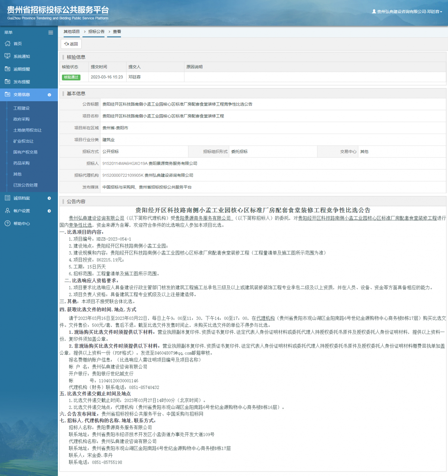Image resolution: width=448 pixels, height=476 pixels.
Task: Click the icon next to 发布提醒
Action: point(7,82)
